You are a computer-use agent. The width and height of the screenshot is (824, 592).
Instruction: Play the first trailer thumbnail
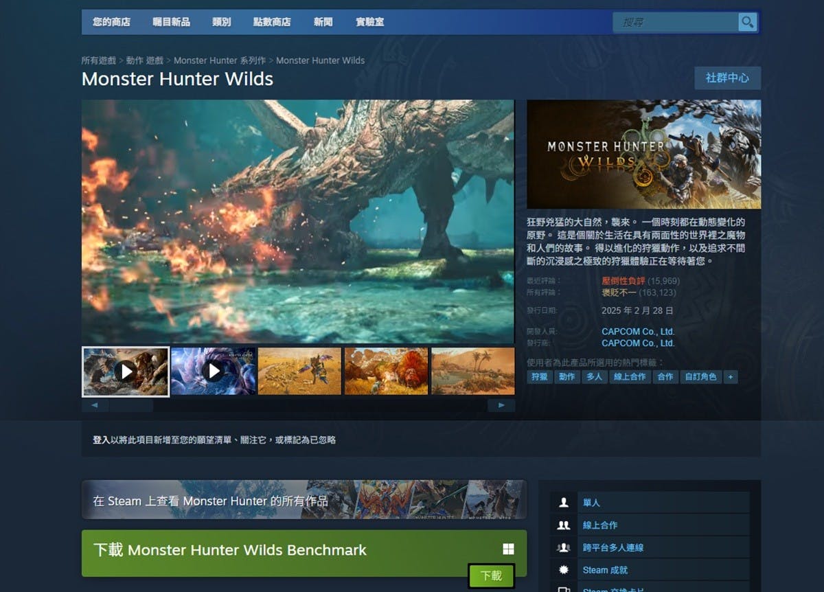[x=126, y=372]
